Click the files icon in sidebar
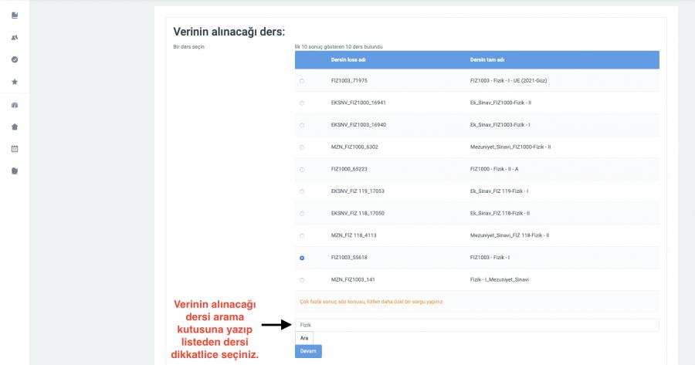The width and height of the screenshot is (695, 365). click(15, 171)
